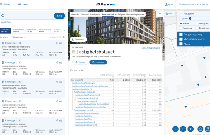Enable the Beteckning checkbox
The width and height of the screenshot is (210, 135).
197,28
